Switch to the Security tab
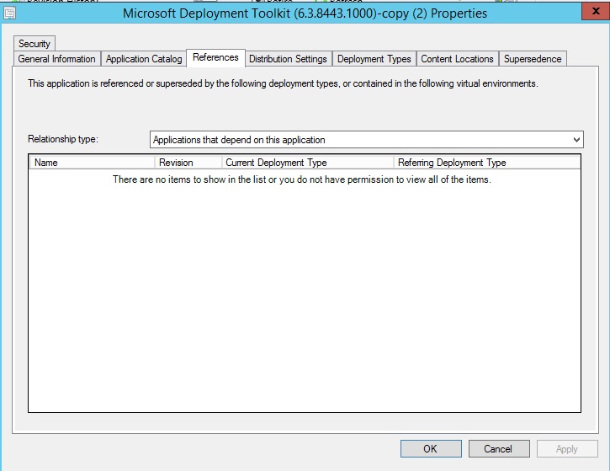610x471 pixels. point(34,44)
